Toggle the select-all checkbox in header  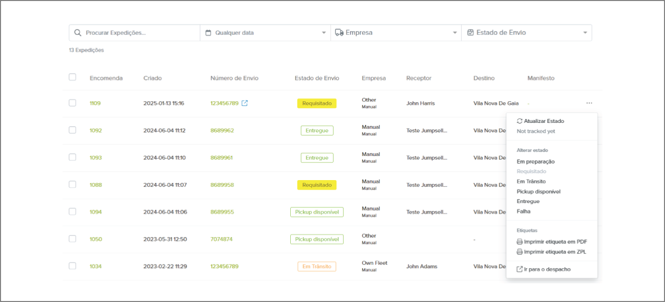(72, 77)
